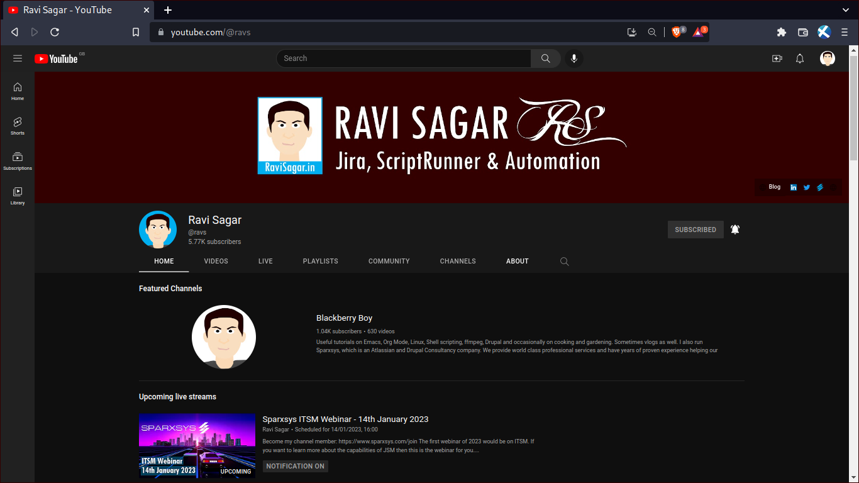Search within channel using the magnifier icon
The height and width of the screenshot is (483, 859).
(565, 262)
